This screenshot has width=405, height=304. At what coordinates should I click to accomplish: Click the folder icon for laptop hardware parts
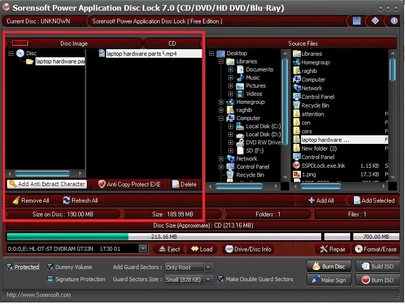(x=30, y=61)
